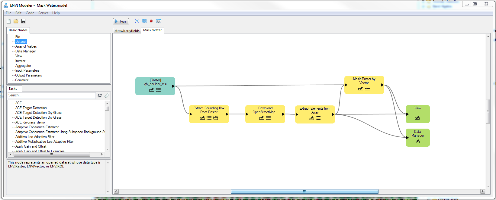Open the Code menu
Viewport: 496px width, 200px height.
[30, 13]
